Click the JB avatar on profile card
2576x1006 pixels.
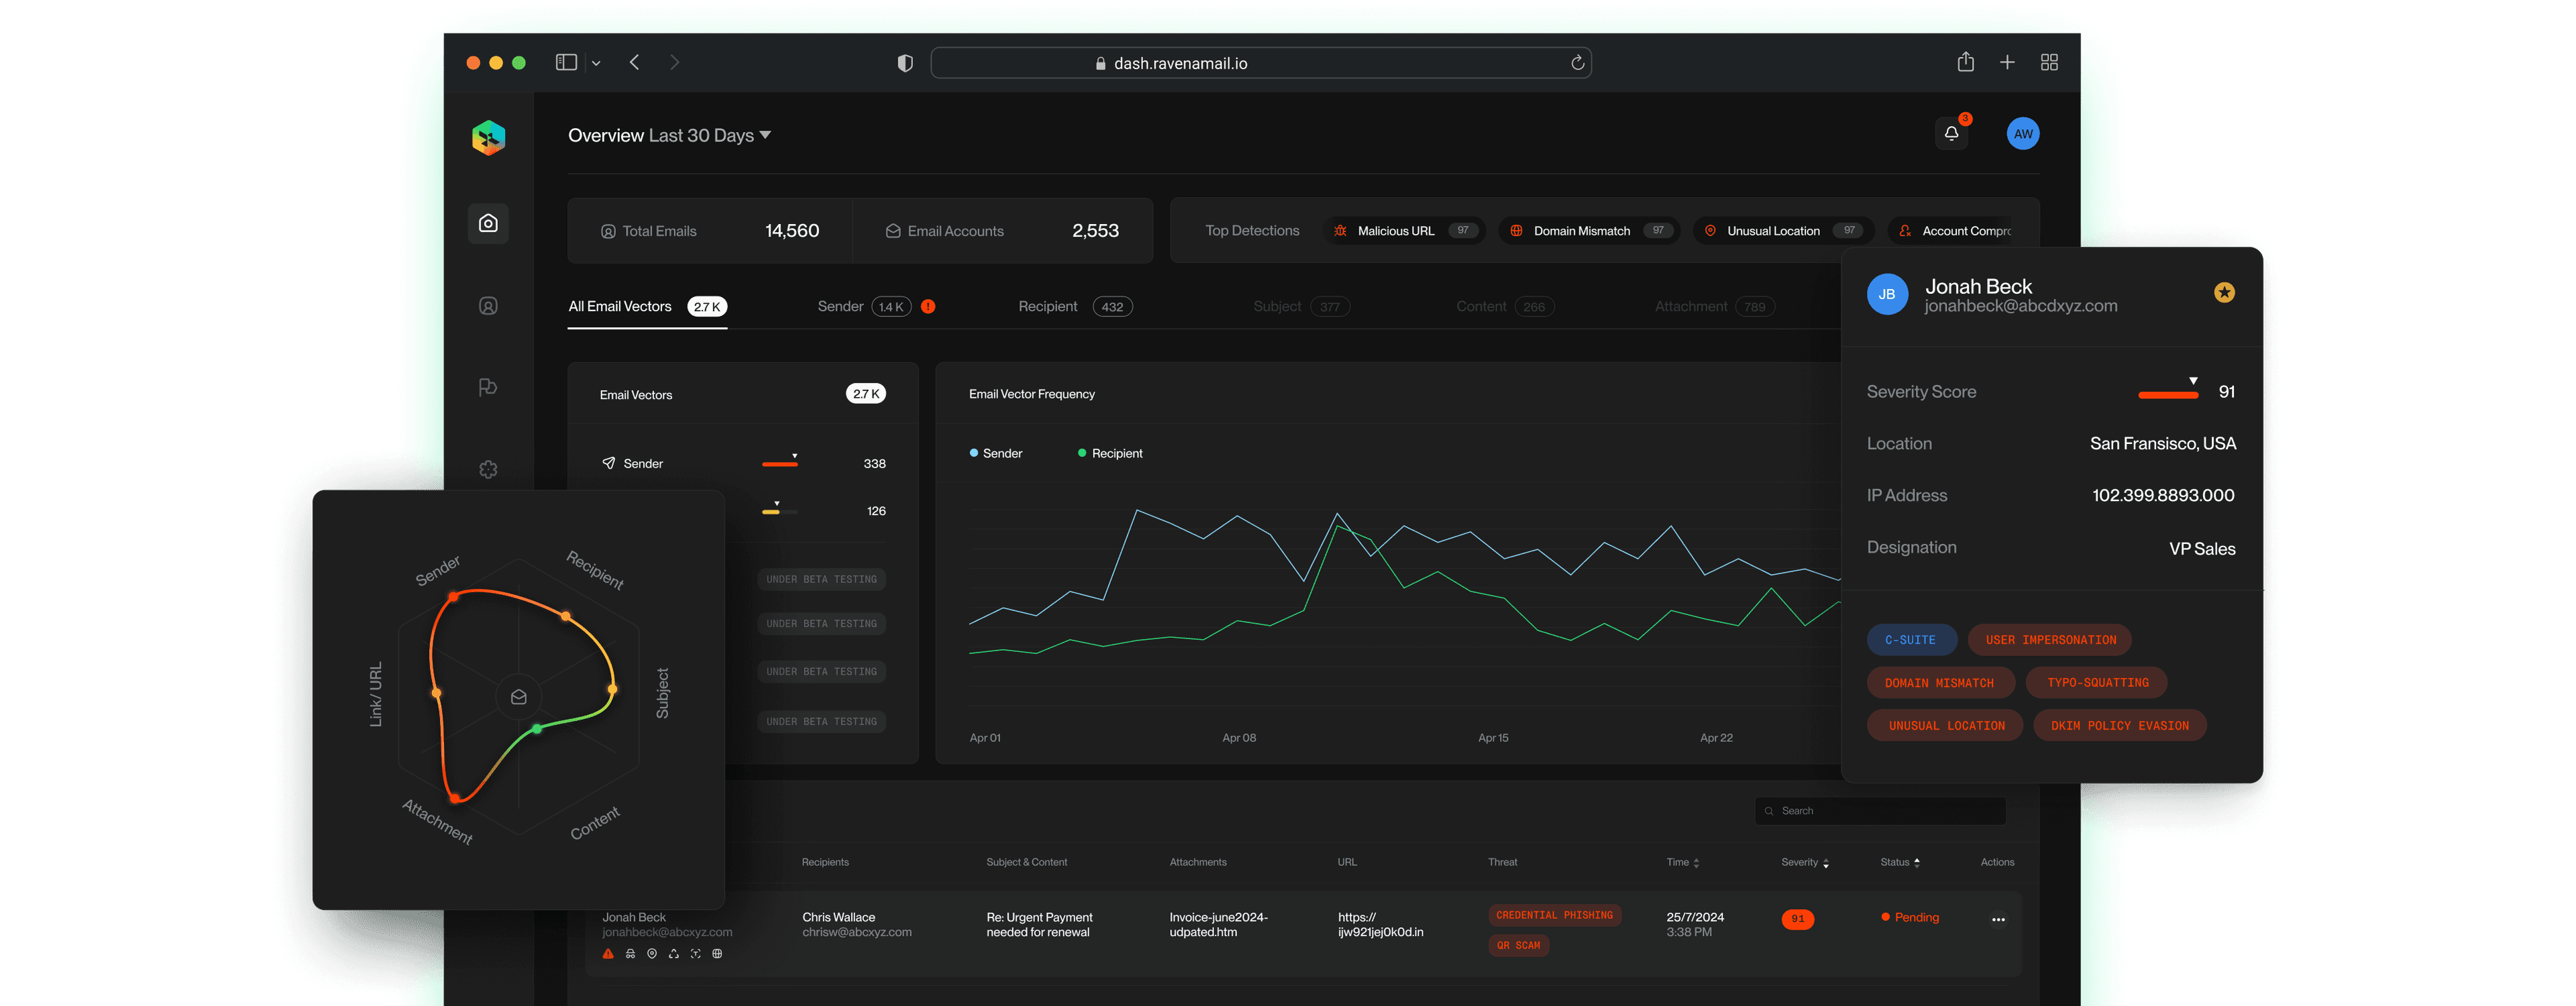click(1887, 294)
